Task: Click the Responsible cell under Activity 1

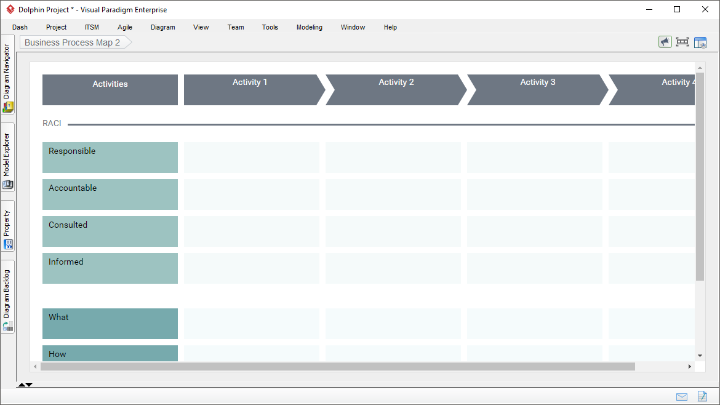Action: [x=252, y=158]
